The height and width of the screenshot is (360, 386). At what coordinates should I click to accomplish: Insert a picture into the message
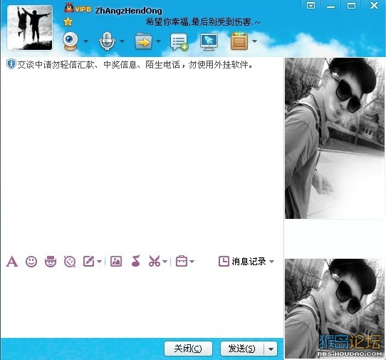(116, 262)
